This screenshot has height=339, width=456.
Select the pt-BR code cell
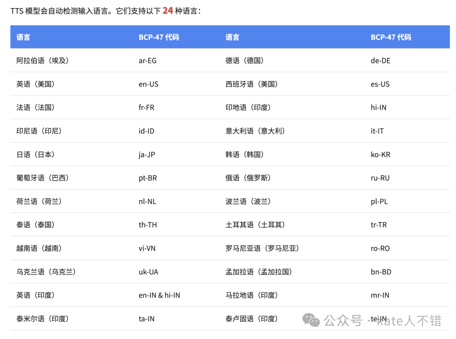point(147,178)
